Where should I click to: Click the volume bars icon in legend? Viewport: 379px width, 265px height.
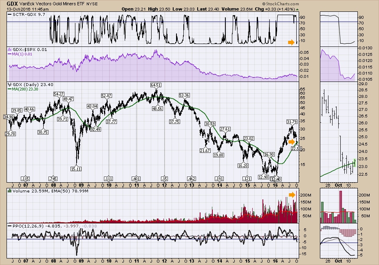pos(9,191)
